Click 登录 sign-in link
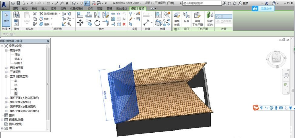Viewport: 295px width, 138px height. (x=246, y=3)
